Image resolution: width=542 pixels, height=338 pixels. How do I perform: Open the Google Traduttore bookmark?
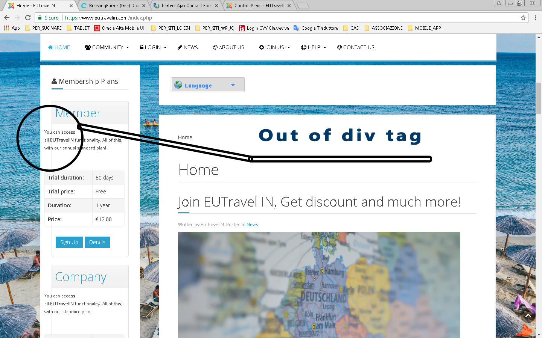(x=315, y=28)
